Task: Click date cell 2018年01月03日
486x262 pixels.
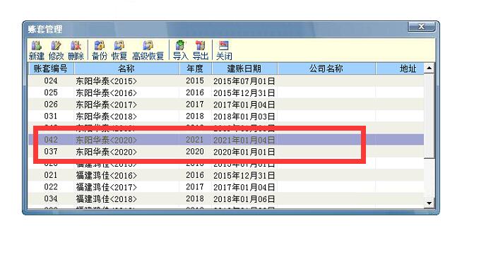Action: pos(244,117)
